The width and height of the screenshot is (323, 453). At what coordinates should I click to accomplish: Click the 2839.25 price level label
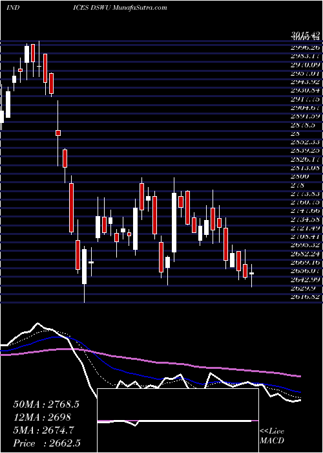pyautogui.click(x=305, y=151)
